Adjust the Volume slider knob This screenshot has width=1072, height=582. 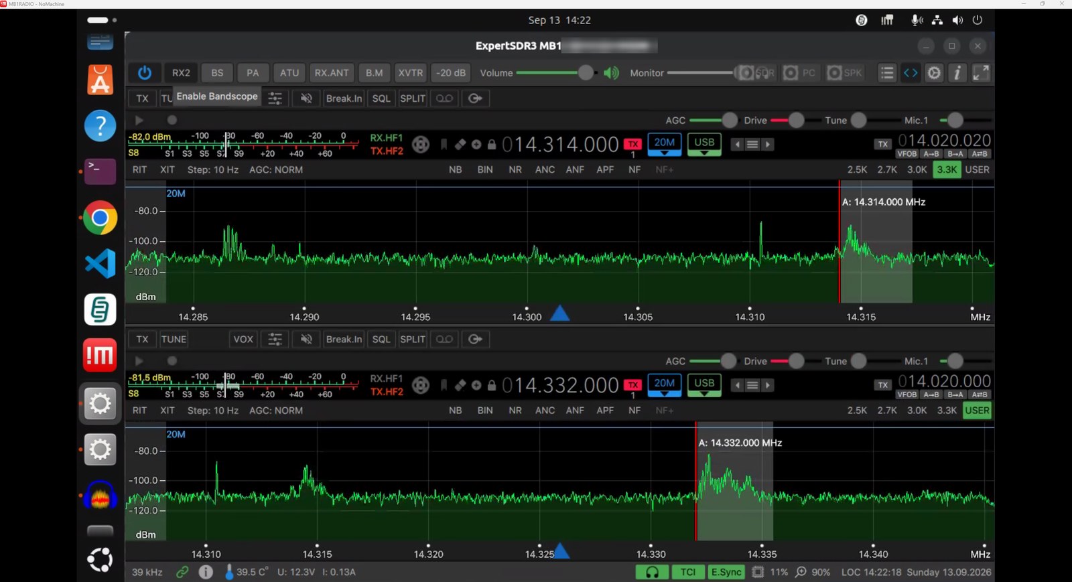586,73
